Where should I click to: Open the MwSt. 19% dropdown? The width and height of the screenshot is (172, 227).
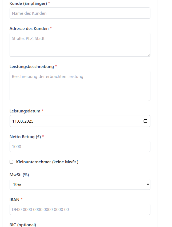(x=80, y=184)
